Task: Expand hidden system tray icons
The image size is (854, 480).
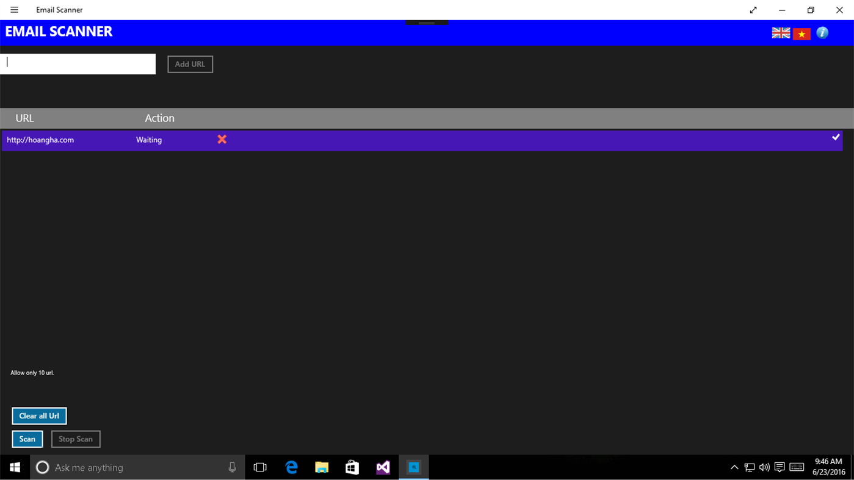Action: (734, 467)
